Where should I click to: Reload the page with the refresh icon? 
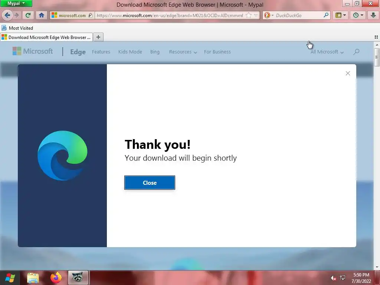pos(28,15)
